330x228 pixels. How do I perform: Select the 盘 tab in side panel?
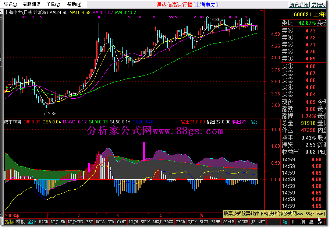tap(312, 222)
